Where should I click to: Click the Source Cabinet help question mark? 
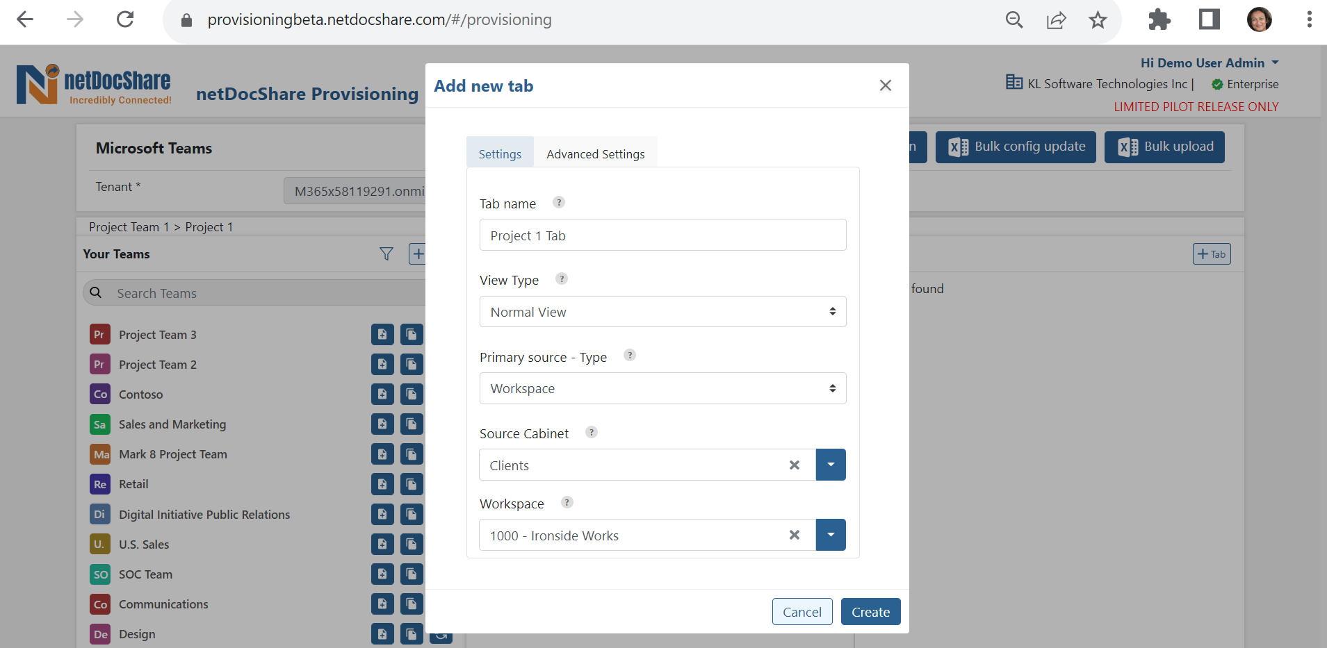tap(592, 432)
